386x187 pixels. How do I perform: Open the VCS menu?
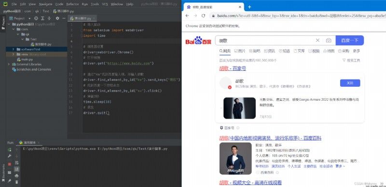tap(105, 4)
